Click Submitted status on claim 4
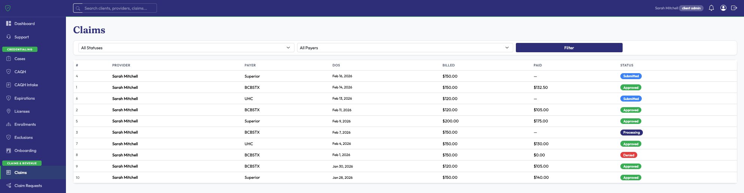The image size is (744, 193). point(631,76)
